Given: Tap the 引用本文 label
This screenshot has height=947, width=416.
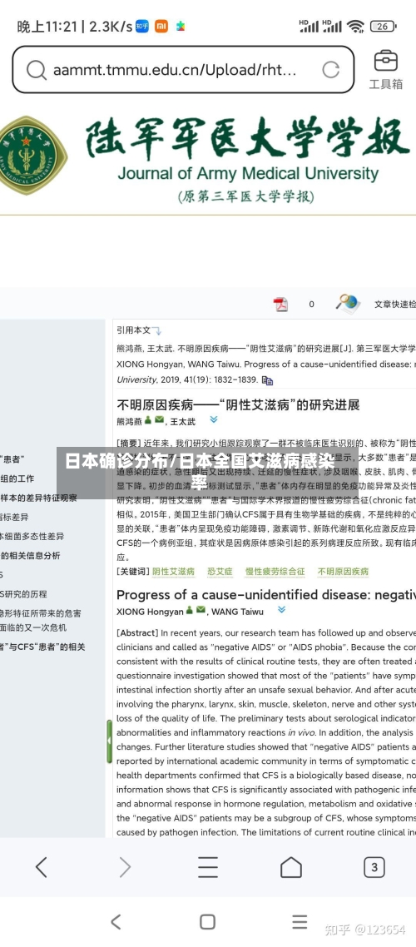Looking at the screenshot, I should 133,330.
